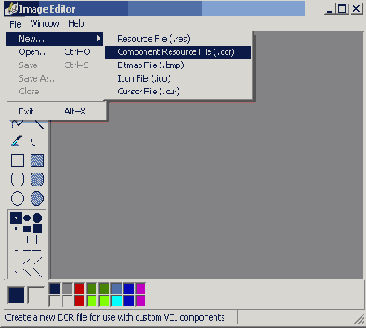Select the filled rectangle tool
This screenshot has width=366, height=328.
37,160
